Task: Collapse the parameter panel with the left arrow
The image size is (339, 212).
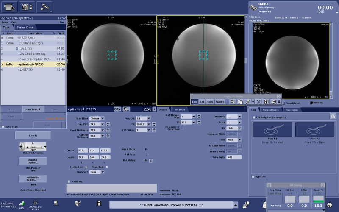Action: click(x=154, y=109)
